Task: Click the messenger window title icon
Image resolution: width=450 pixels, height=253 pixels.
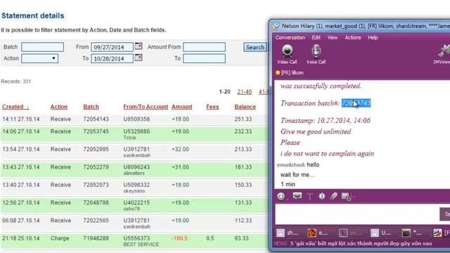Action: (x=276, y=26)
